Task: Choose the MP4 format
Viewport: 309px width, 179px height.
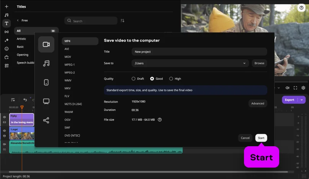Action: pos(80,41)
